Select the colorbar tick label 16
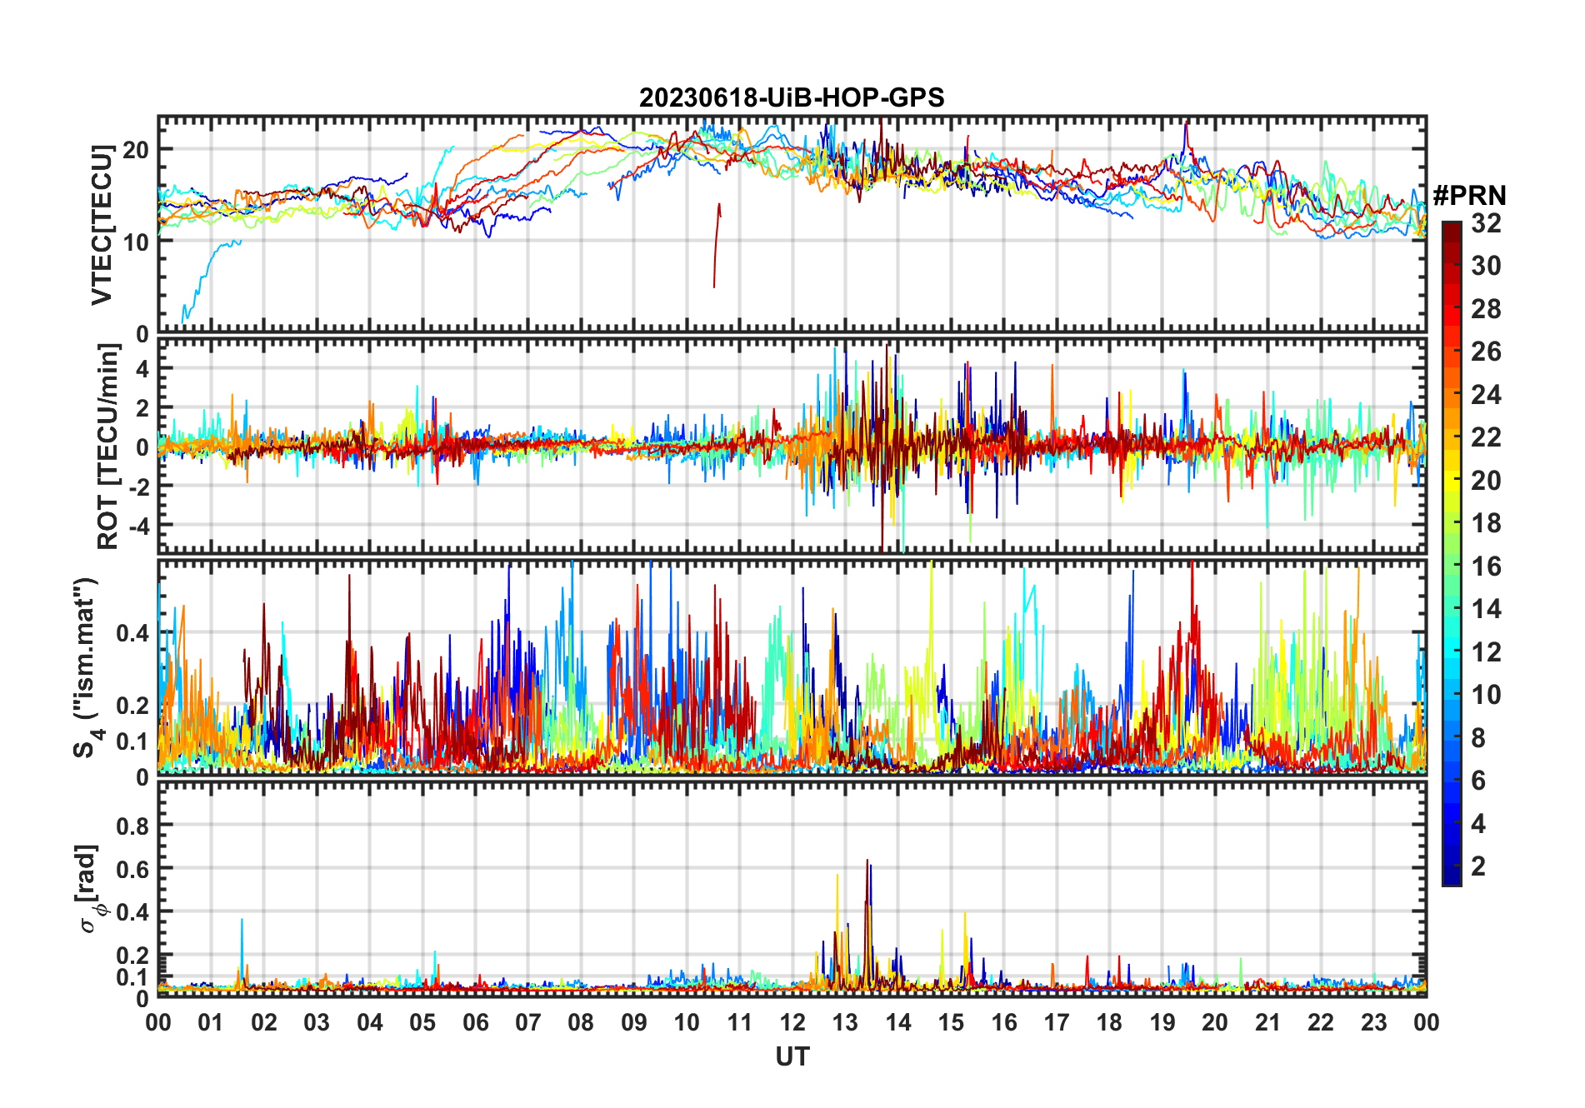This screenshot has height=1108, width=1585. [x=1486, y=566]
